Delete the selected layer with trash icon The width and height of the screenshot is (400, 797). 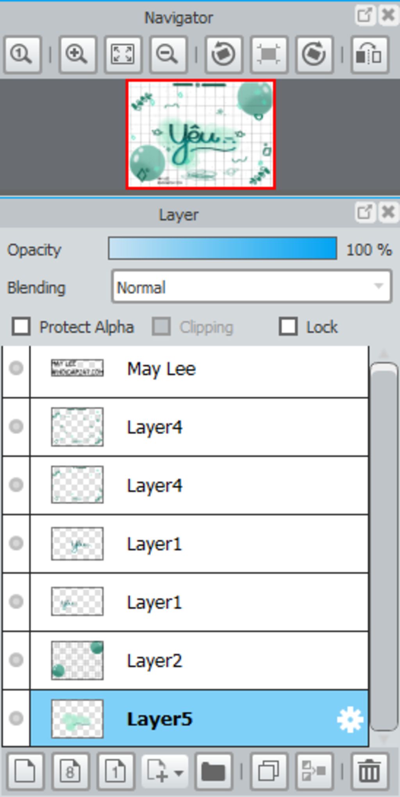[370, 772]
